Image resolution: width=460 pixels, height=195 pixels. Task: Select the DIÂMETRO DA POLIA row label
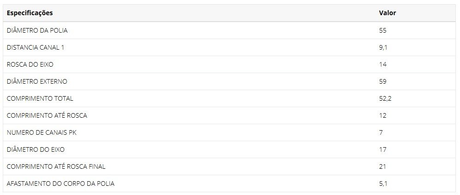click(x=37, y=30)
